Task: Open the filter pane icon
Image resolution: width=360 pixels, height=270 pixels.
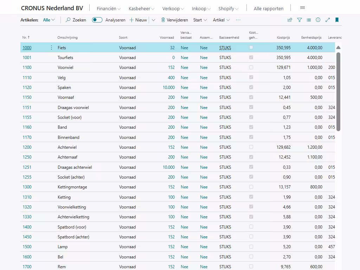Action: [300, 20]
